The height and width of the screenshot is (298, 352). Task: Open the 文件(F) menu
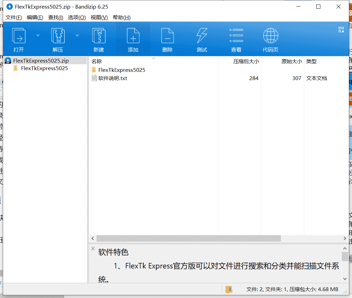(14, 18)
